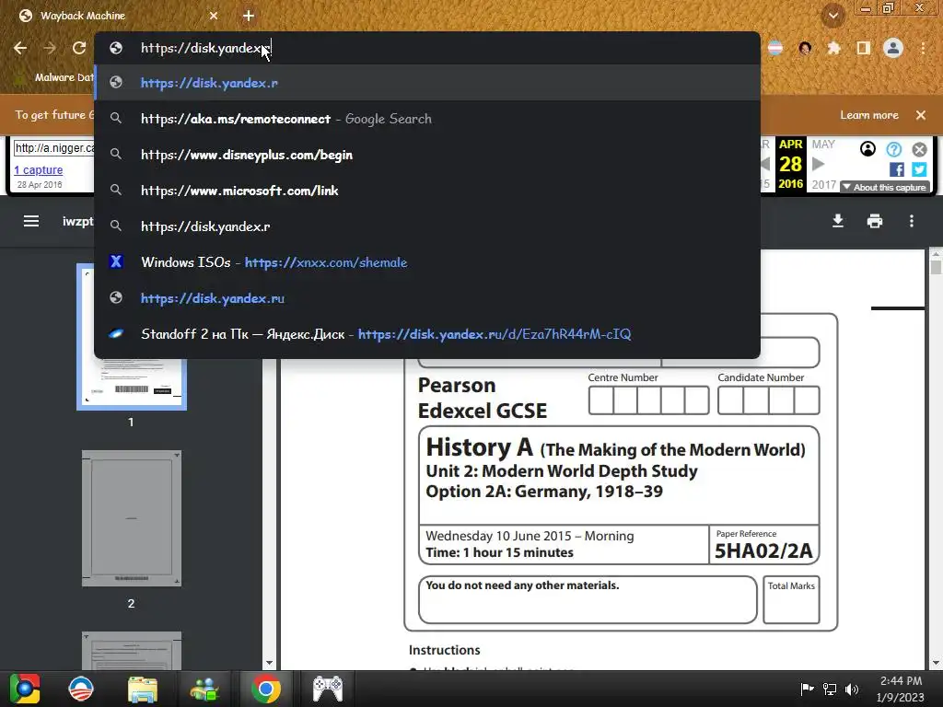Open the Obama-logo app on taskbar
The width and height of the screenshot is (943, 707).
point(81,689)
